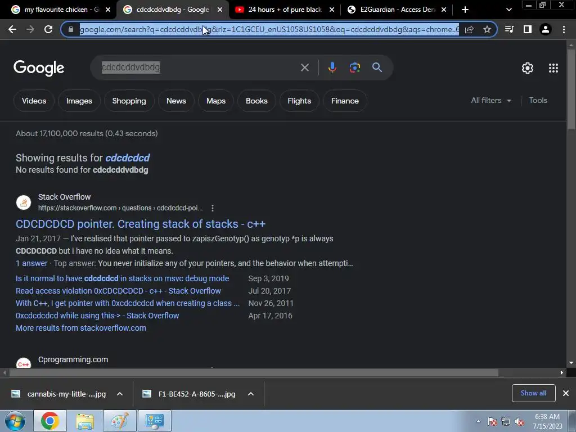Open Chrome three-dot menu
Image resolution: width=576 pixels, height=432 pixels.
[x=564, y=29]
